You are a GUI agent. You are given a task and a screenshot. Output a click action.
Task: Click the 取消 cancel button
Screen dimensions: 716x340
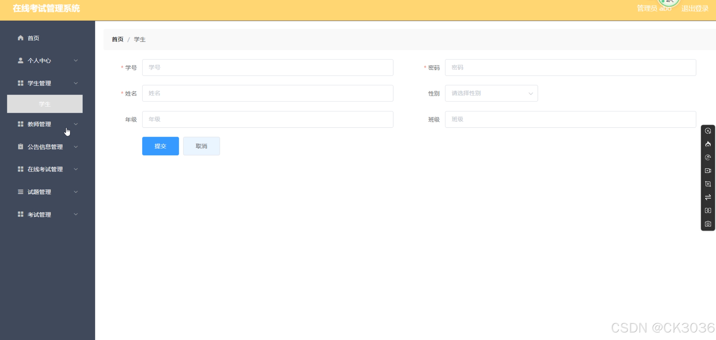(201, 146)
